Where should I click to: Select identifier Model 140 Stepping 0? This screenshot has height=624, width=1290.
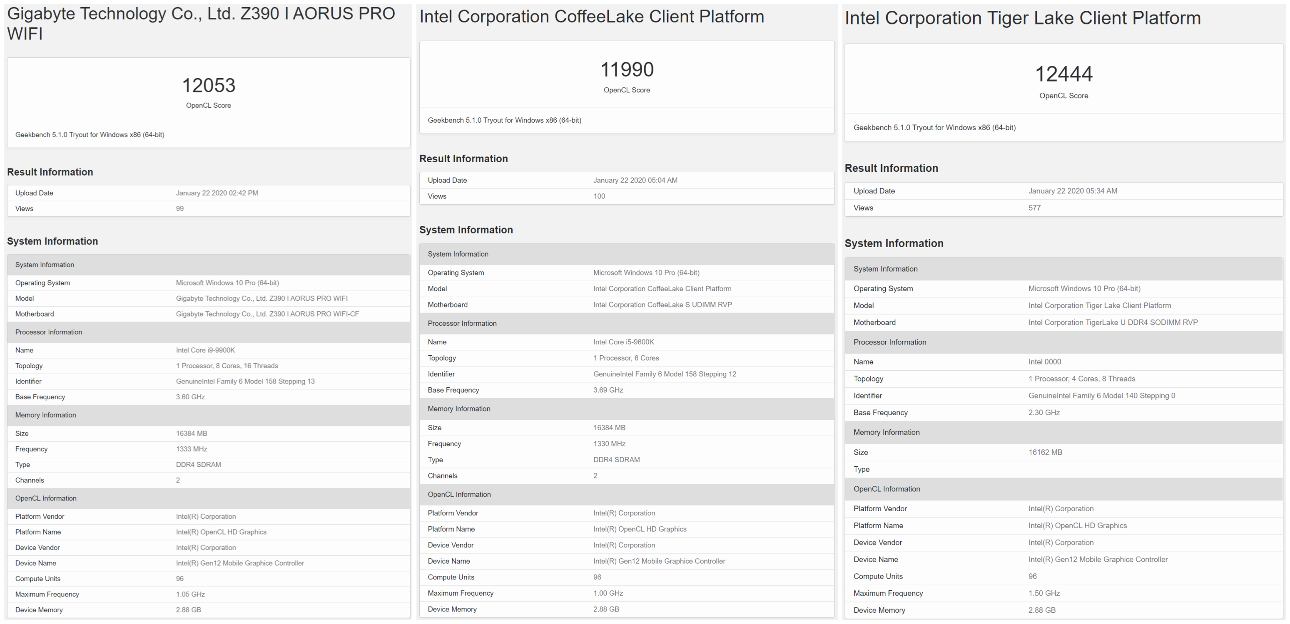(x=1102, y=395)
